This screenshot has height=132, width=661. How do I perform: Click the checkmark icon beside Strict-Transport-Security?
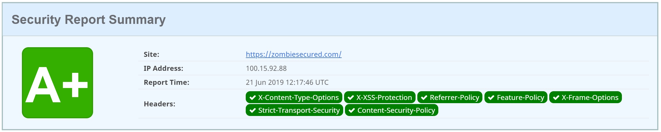click(253, 110)
